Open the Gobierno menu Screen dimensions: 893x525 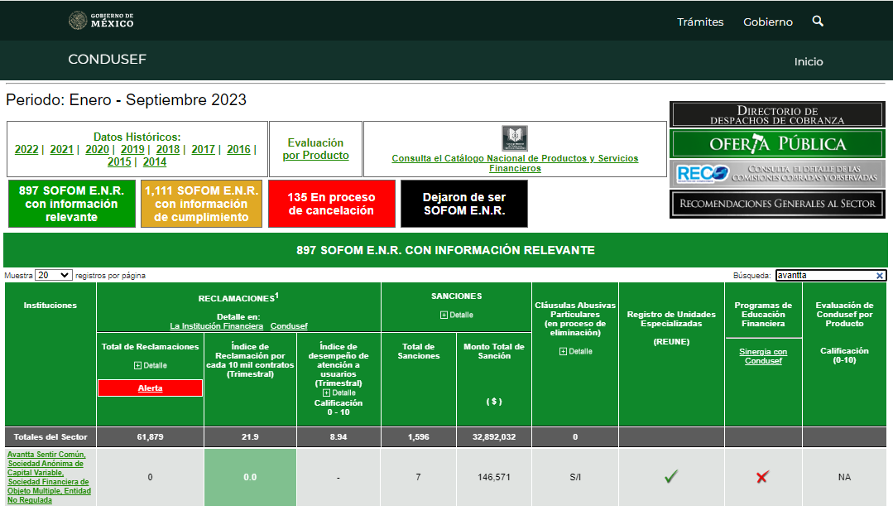click(768, 22)
